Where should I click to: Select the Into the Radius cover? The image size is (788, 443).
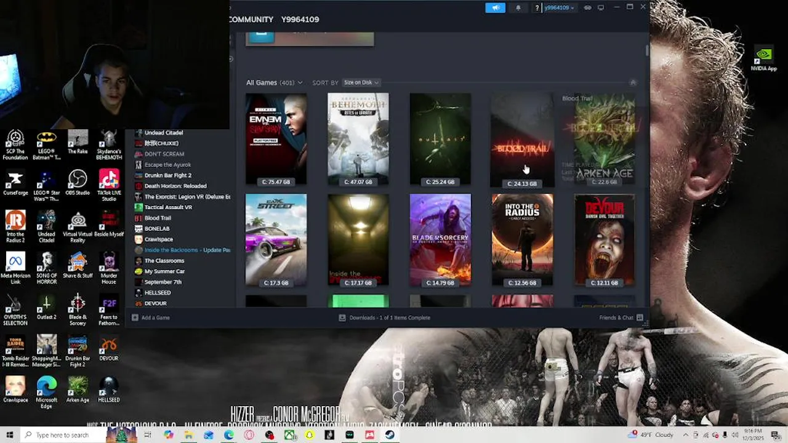point(522,240)
